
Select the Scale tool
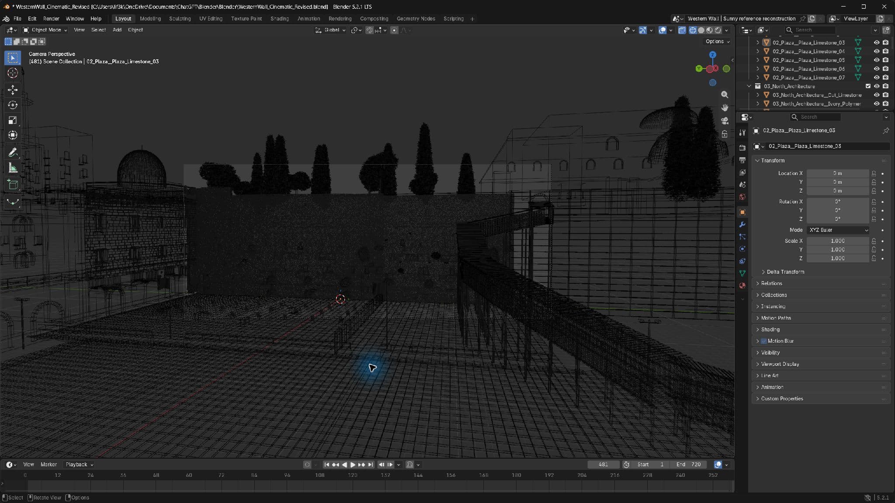coord(13,120)
